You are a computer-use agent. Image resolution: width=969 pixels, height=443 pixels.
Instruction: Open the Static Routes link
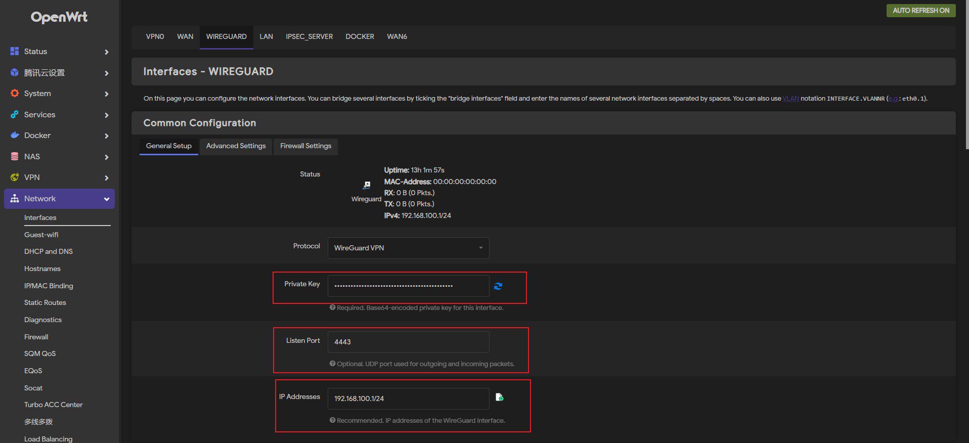[x=45, y=302]
